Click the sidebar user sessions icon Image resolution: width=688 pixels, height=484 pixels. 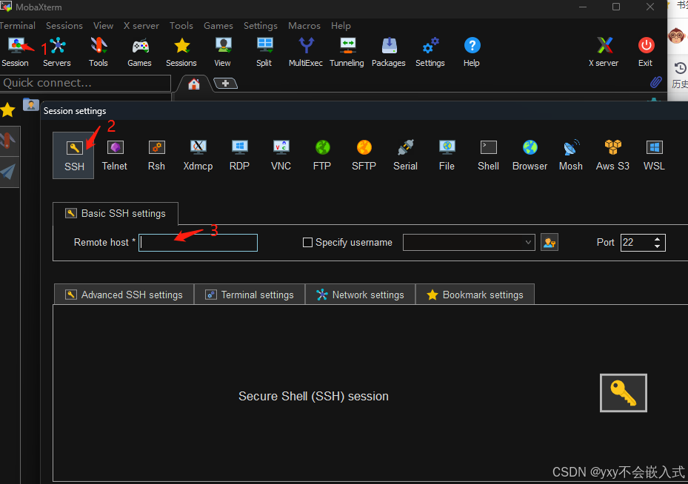pos(30,104)
